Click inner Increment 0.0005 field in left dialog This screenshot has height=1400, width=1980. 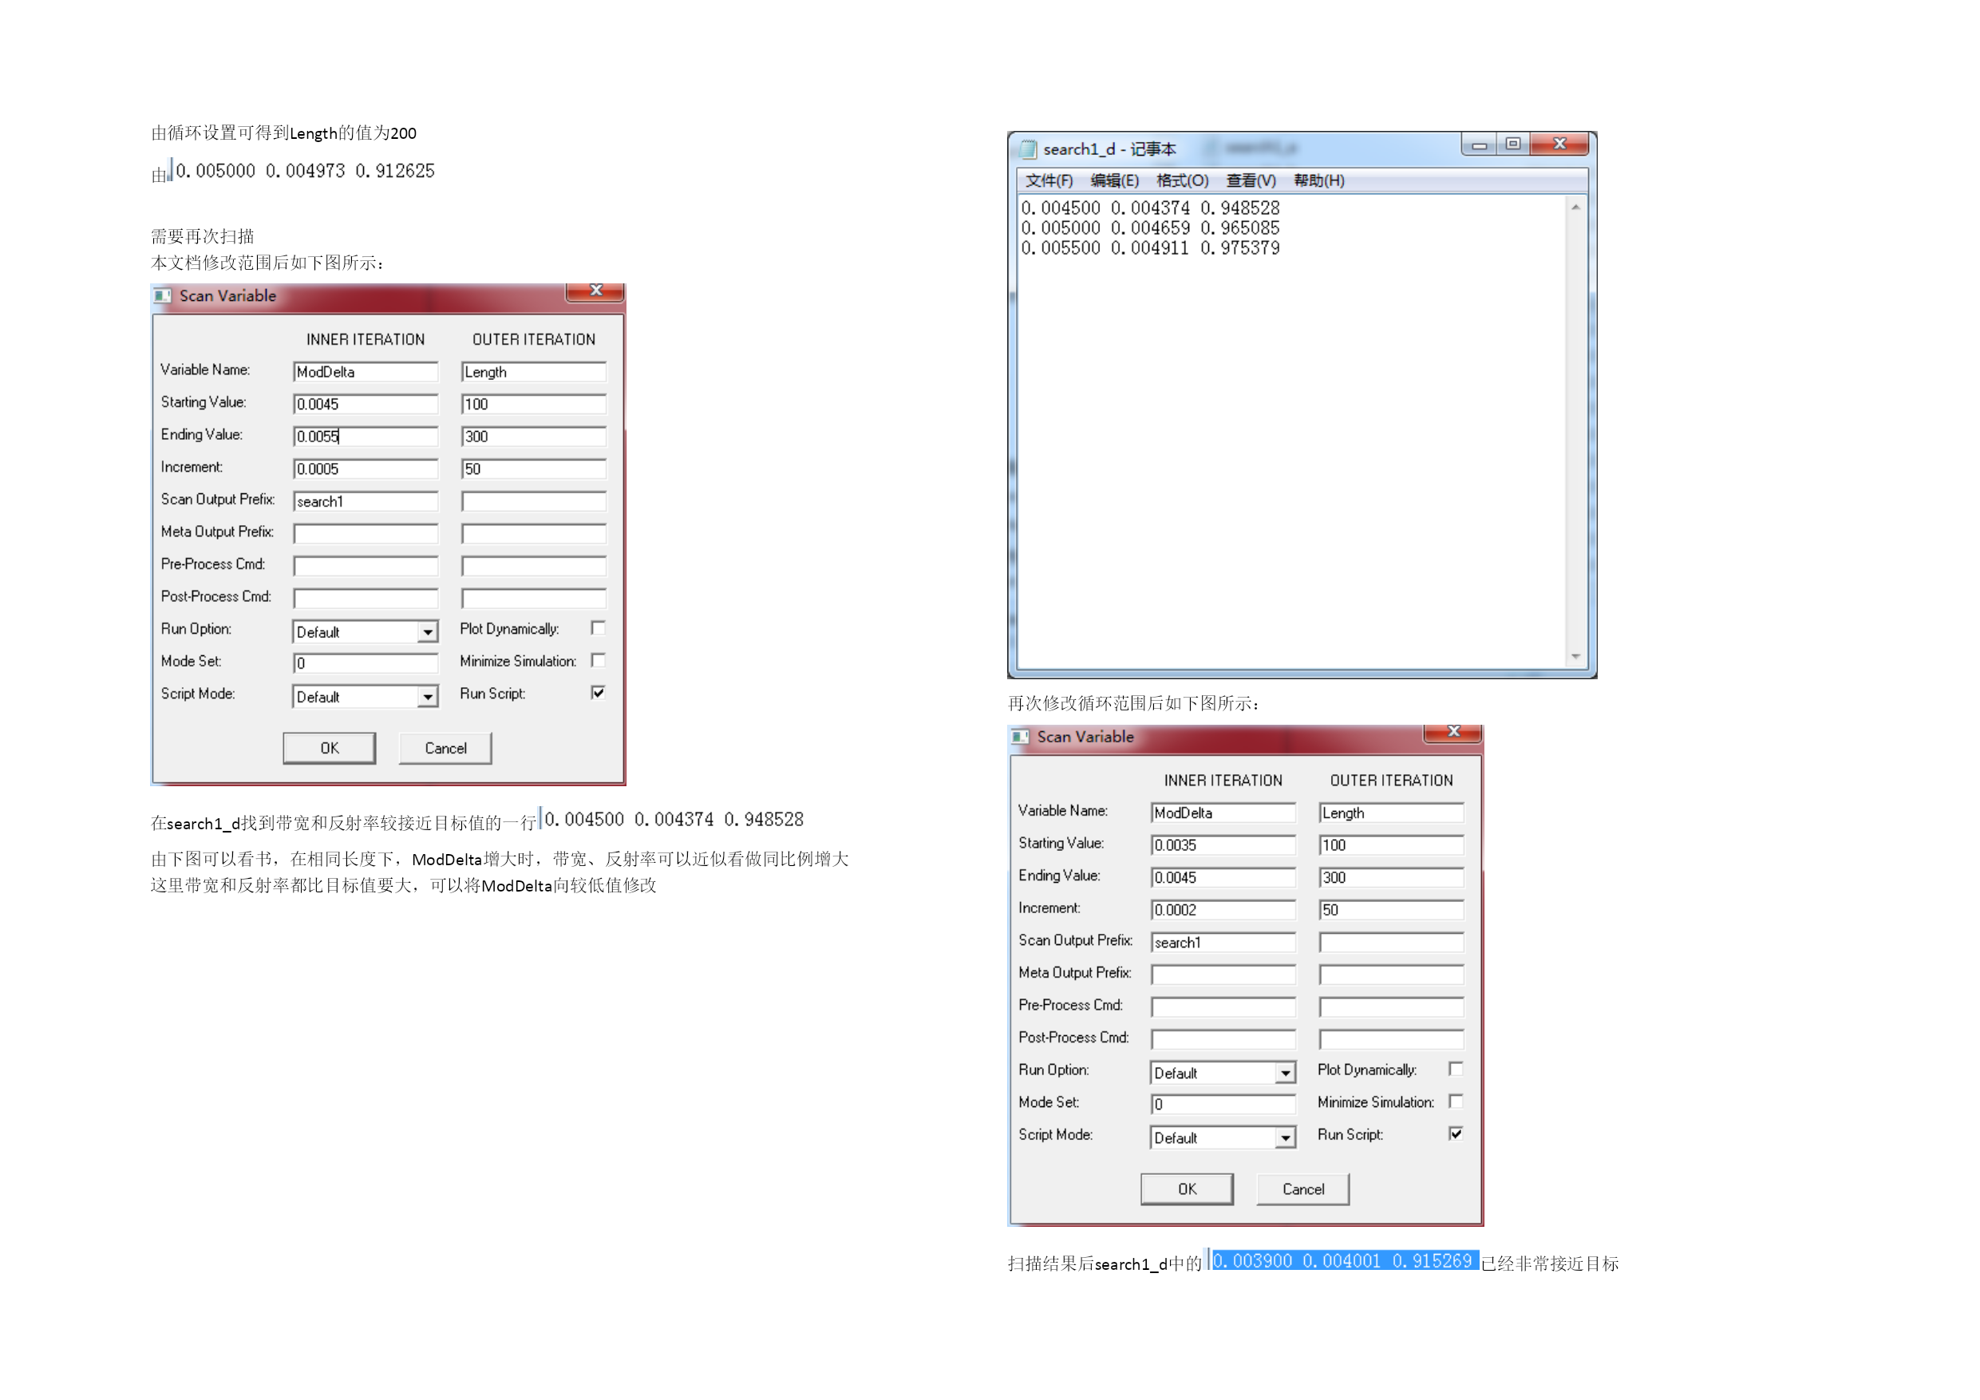[x=366, y=469]
